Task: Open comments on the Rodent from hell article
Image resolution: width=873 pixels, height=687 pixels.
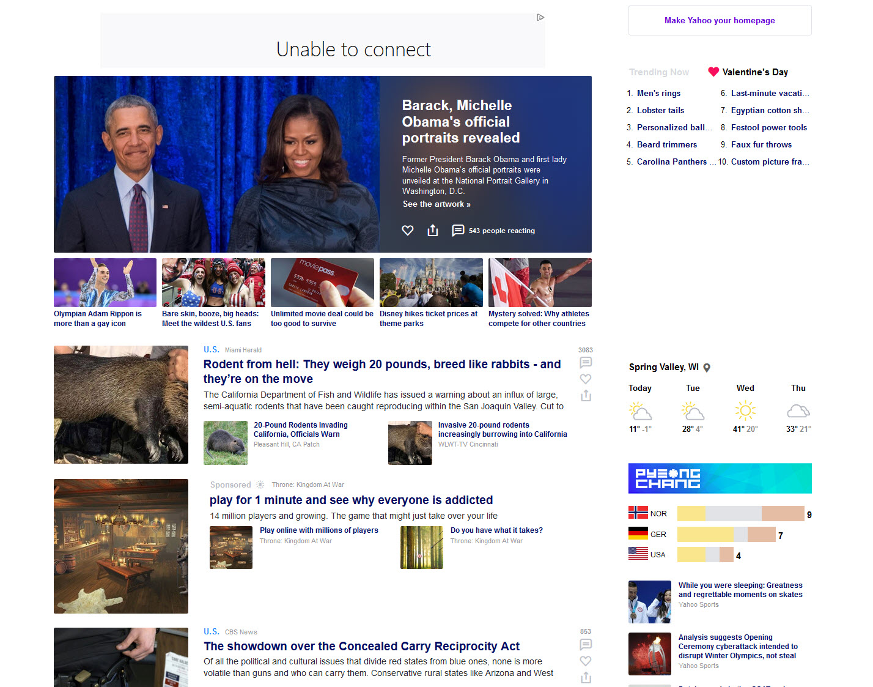Action: coord(586,362)
